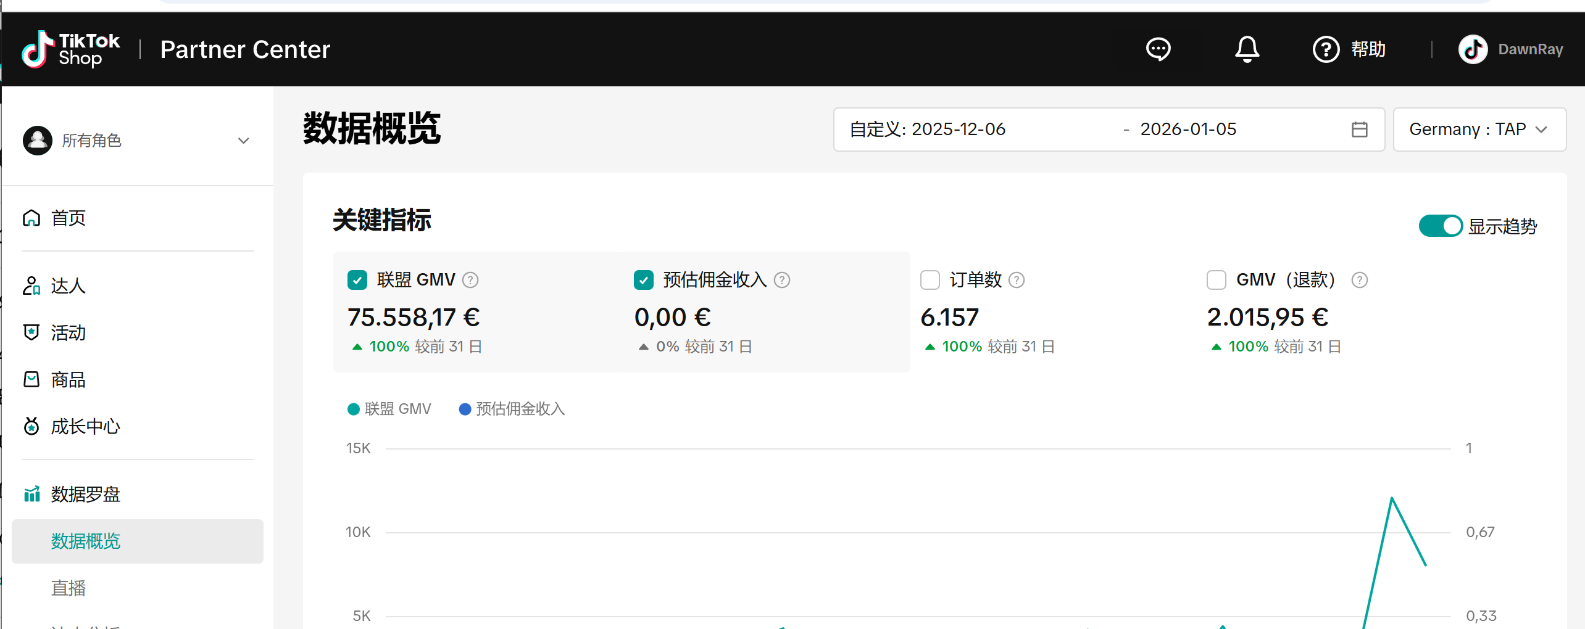Click the info icon next to GMV（退款）

pos(1360,280)
